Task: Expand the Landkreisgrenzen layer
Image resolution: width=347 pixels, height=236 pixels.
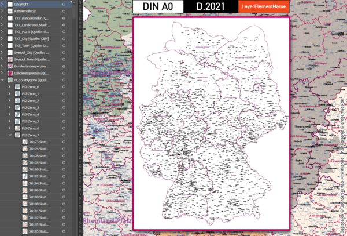Action: [2, 73]
